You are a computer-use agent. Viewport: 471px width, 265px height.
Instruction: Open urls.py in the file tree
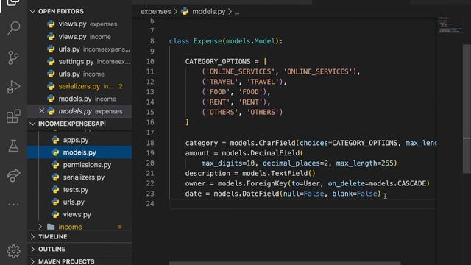(x=79, y=202)
